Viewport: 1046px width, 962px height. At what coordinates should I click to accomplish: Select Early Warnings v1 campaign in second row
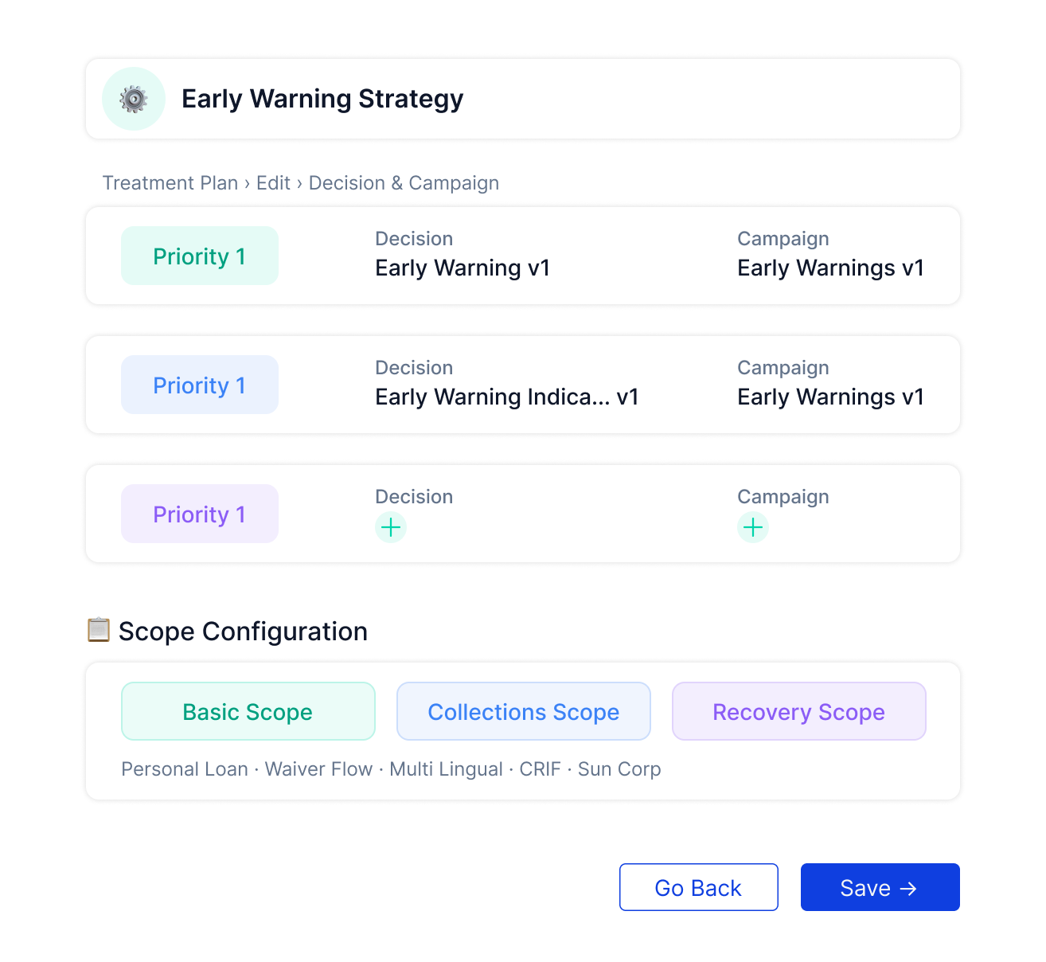[830, 397]
